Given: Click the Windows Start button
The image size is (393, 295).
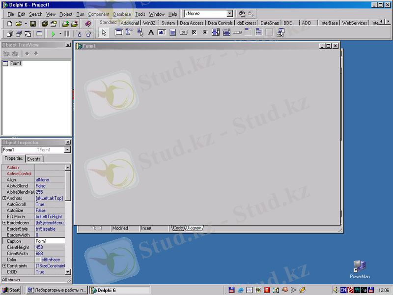Looking at the screenshot, I should point(11,290).
